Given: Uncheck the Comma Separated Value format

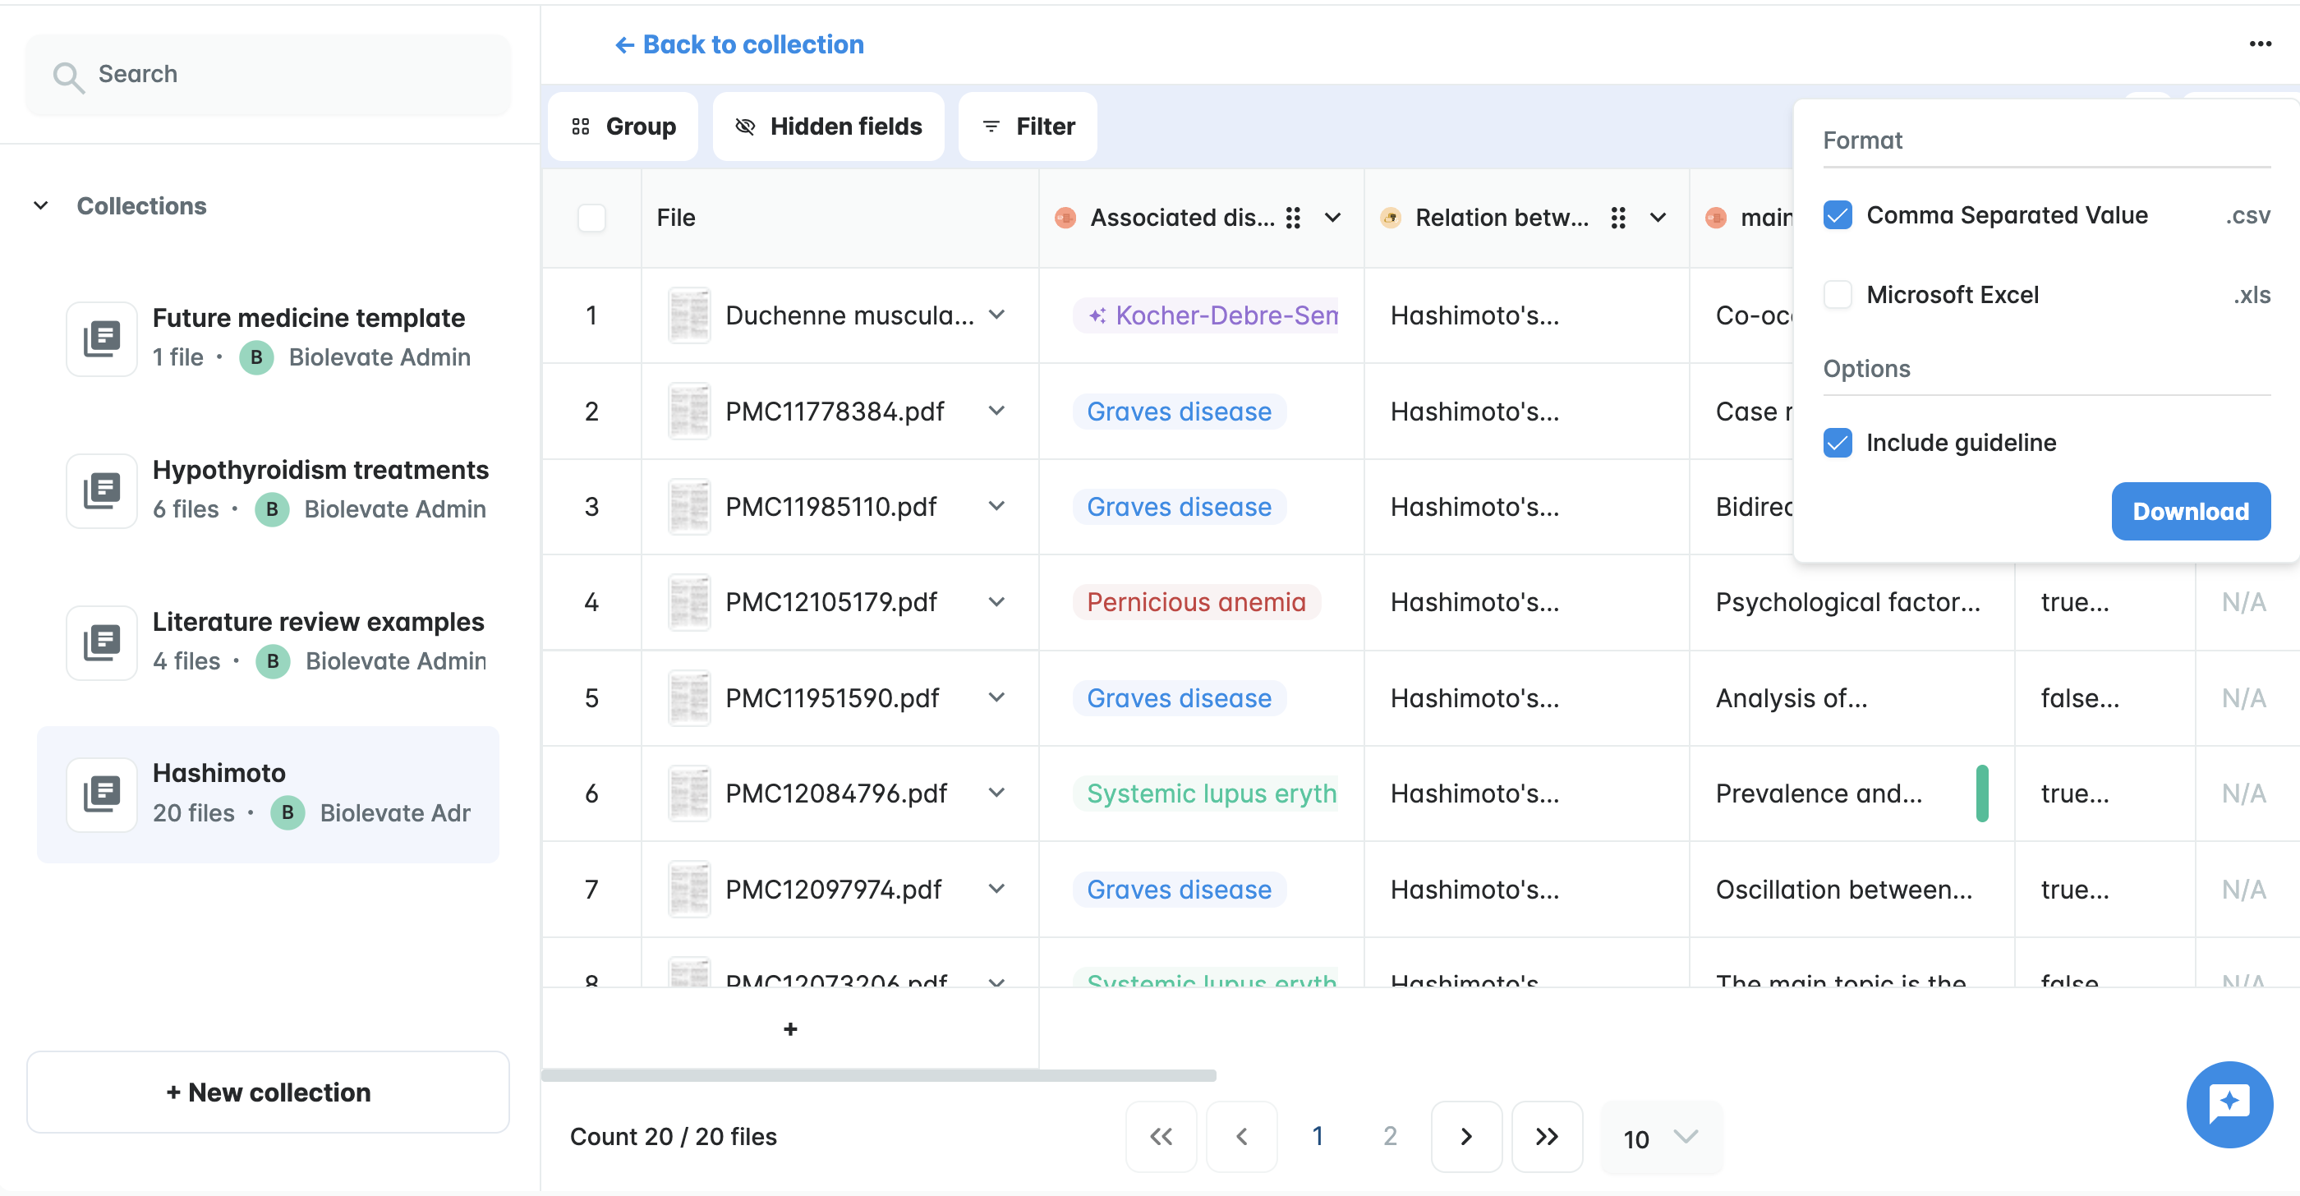Looking at the screenshot, I should click(1838, 215).
